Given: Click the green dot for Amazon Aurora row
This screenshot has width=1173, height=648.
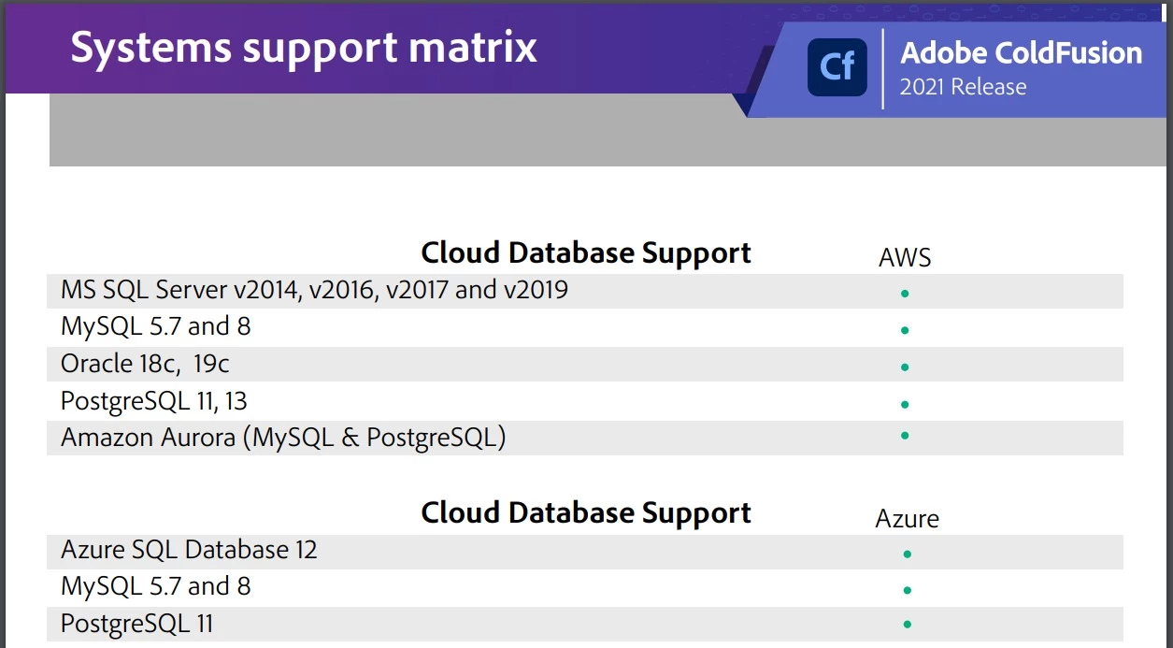Looking at the screenshot, I should (x=905, y=436).
